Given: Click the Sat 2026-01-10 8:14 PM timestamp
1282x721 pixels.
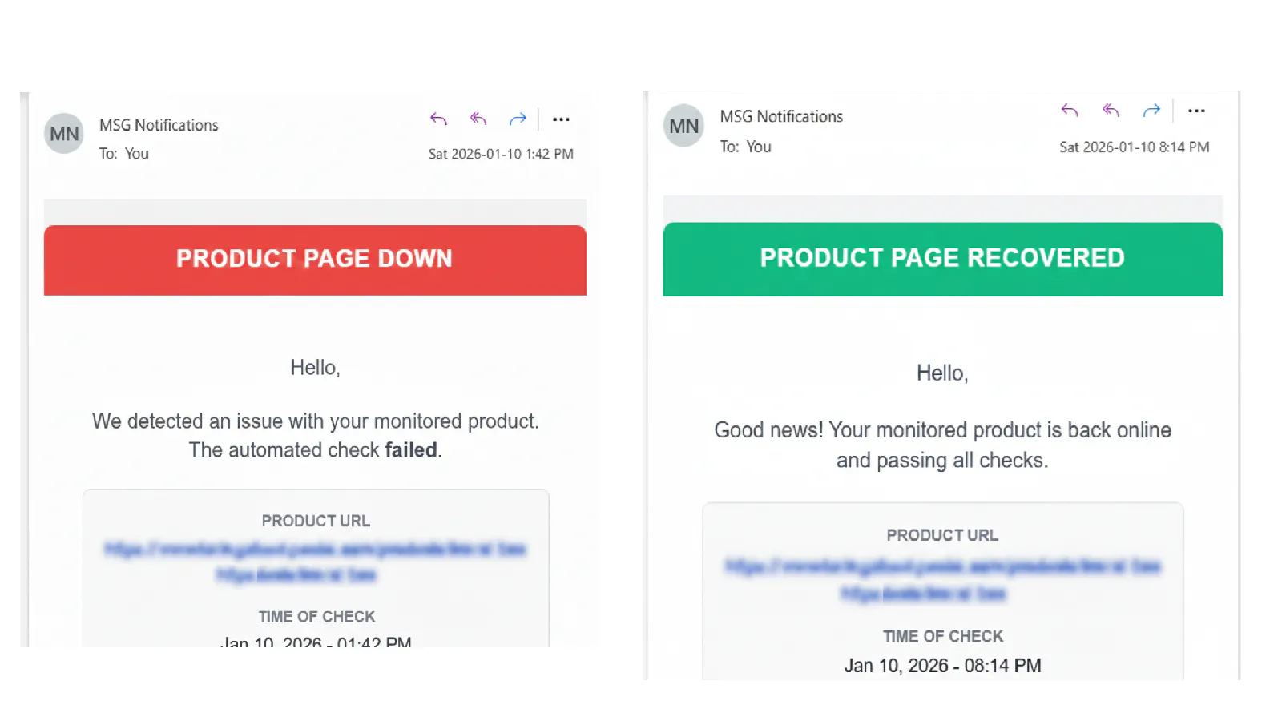Looking at the screenshot, I should pyautogui.click(x=1134, y=147).
